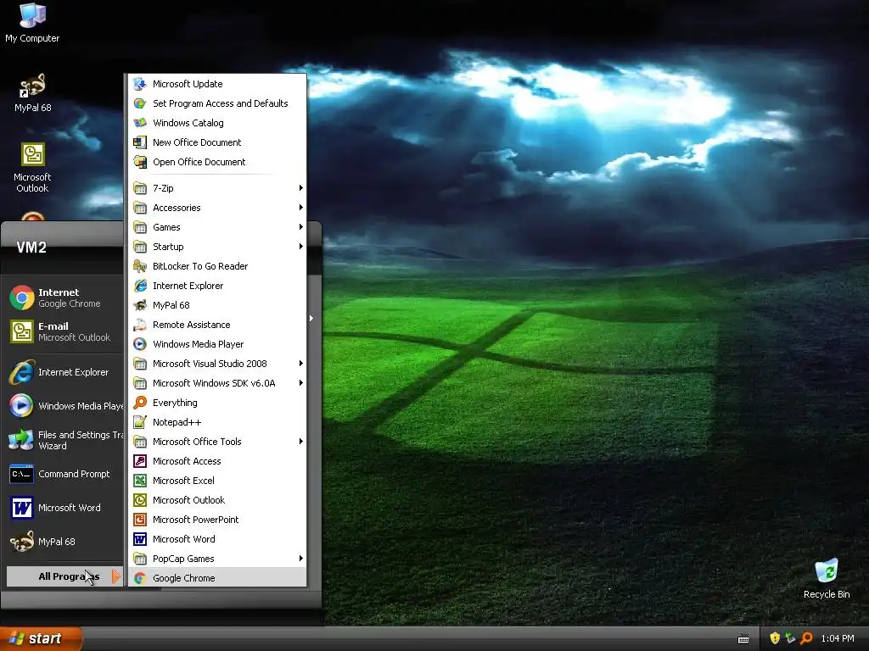This screenshot has height=651, width=869.
Task: Click the security shield tray icon
Action: click(775, 638)
